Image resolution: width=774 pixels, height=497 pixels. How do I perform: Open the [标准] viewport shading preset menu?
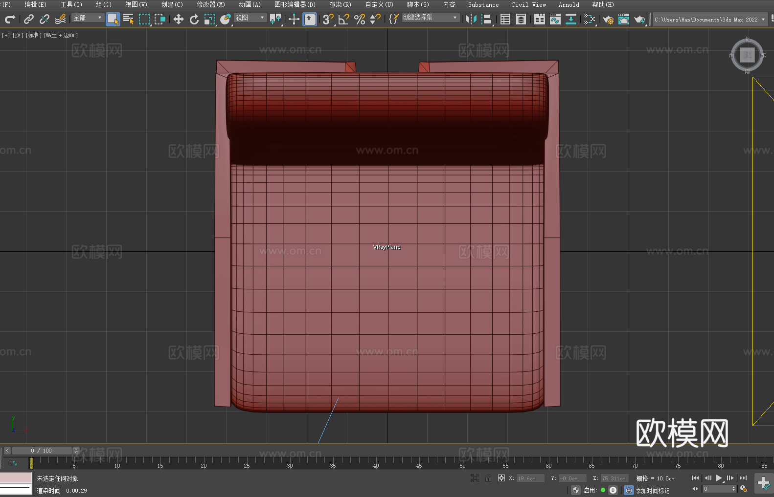(34, 35)
